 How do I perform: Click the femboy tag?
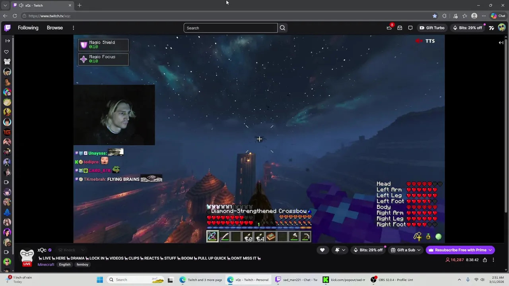[82, 265]
